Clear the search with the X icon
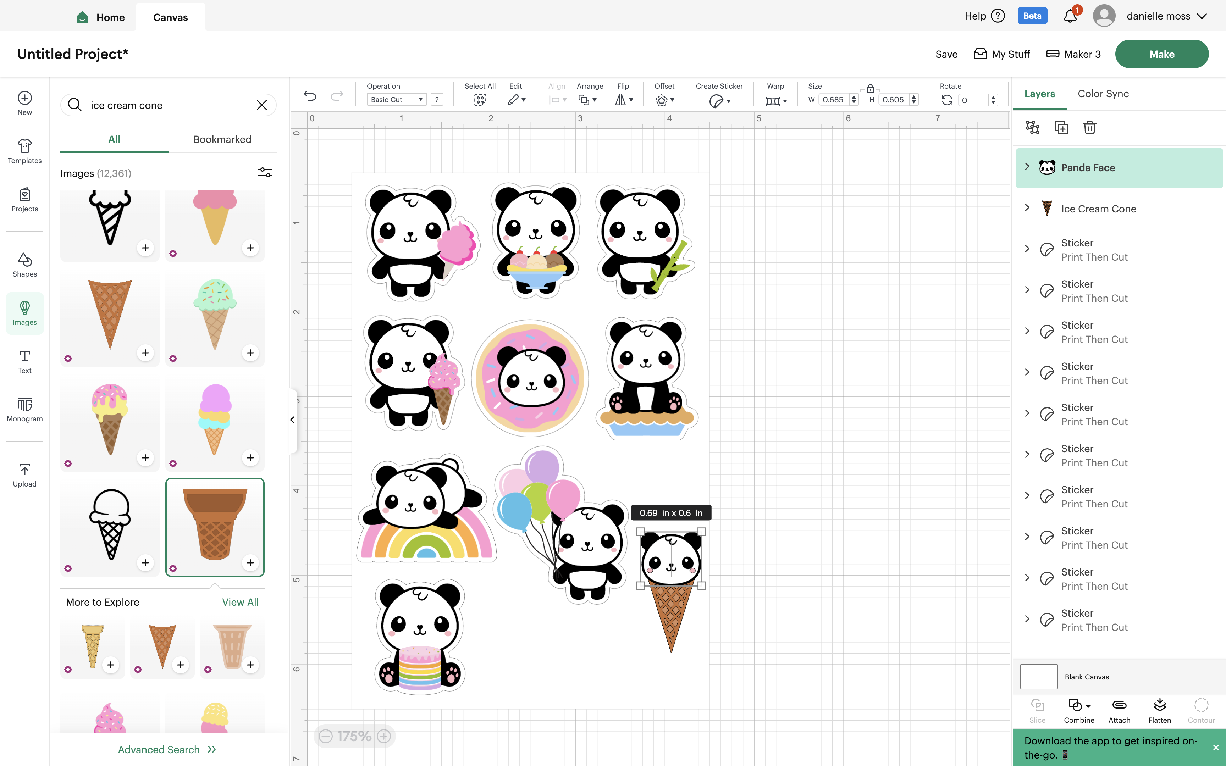 click(x=261, y=105)
